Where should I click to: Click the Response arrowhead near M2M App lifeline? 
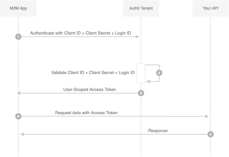(22, 134)
